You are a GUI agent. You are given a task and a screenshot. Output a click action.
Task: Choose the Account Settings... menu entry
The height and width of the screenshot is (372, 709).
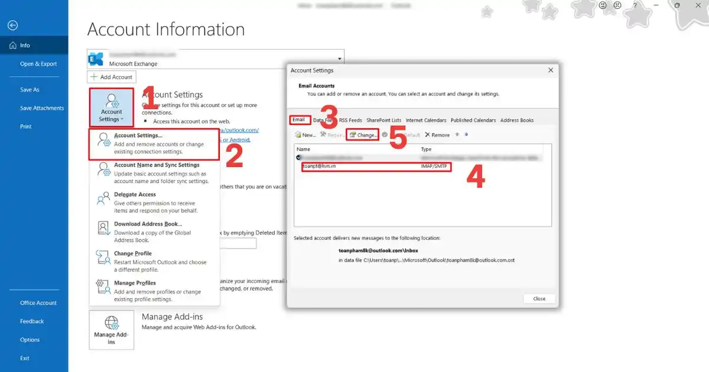click(154, 144)
